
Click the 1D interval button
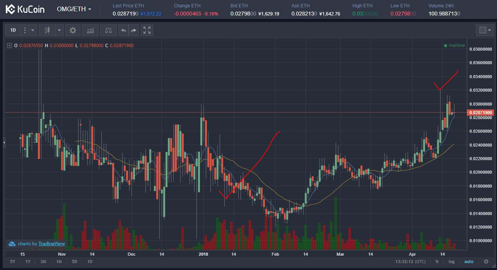pos(13,30)
